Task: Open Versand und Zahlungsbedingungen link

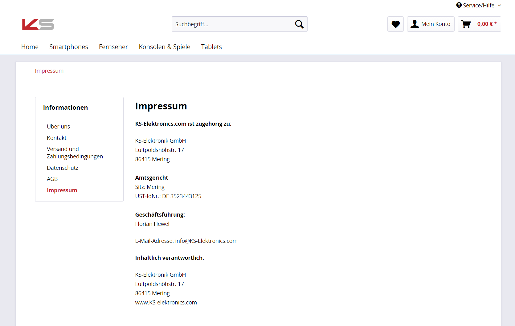Action: pyautogui.click(x=75, y=153)
